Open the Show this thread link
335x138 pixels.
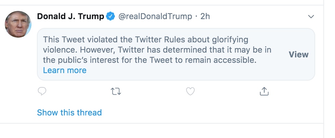pyautogui.click(x=69, y=112)
